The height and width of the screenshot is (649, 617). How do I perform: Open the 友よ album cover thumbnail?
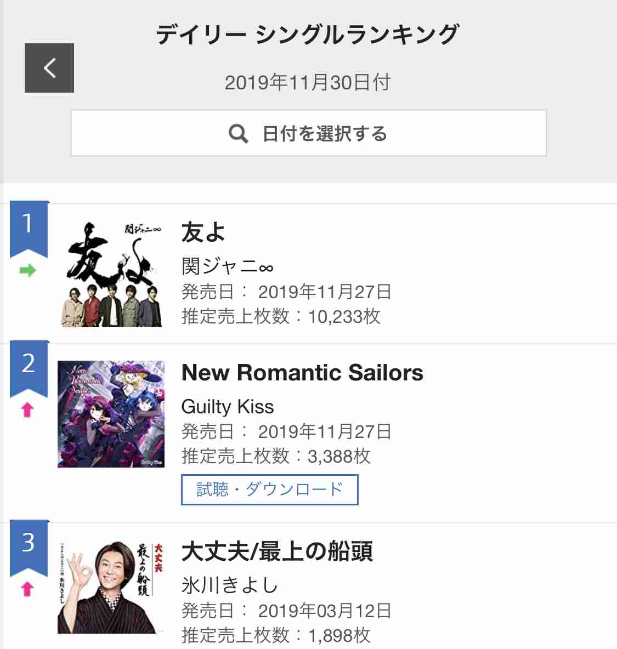(x=111, y=274)
